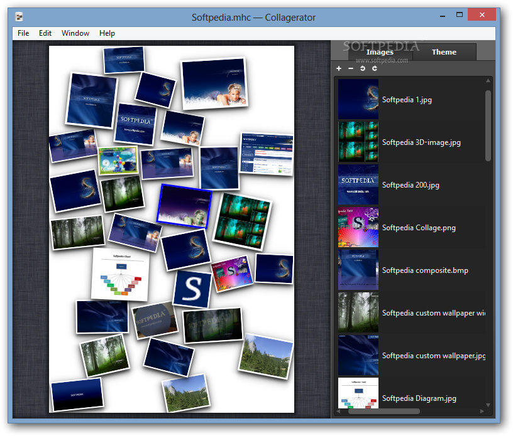
Task: Select the round Softpedia badge photo in collage
Action: coord(155,320)
